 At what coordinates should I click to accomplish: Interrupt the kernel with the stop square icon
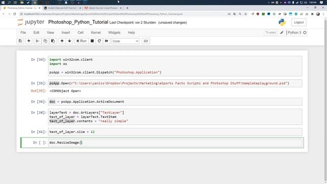92,41
